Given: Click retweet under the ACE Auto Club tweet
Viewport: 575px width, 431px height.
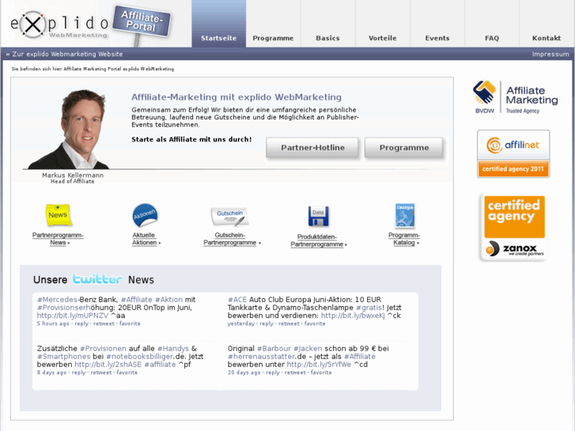Looking at the screenshot, I should [289, 323].
